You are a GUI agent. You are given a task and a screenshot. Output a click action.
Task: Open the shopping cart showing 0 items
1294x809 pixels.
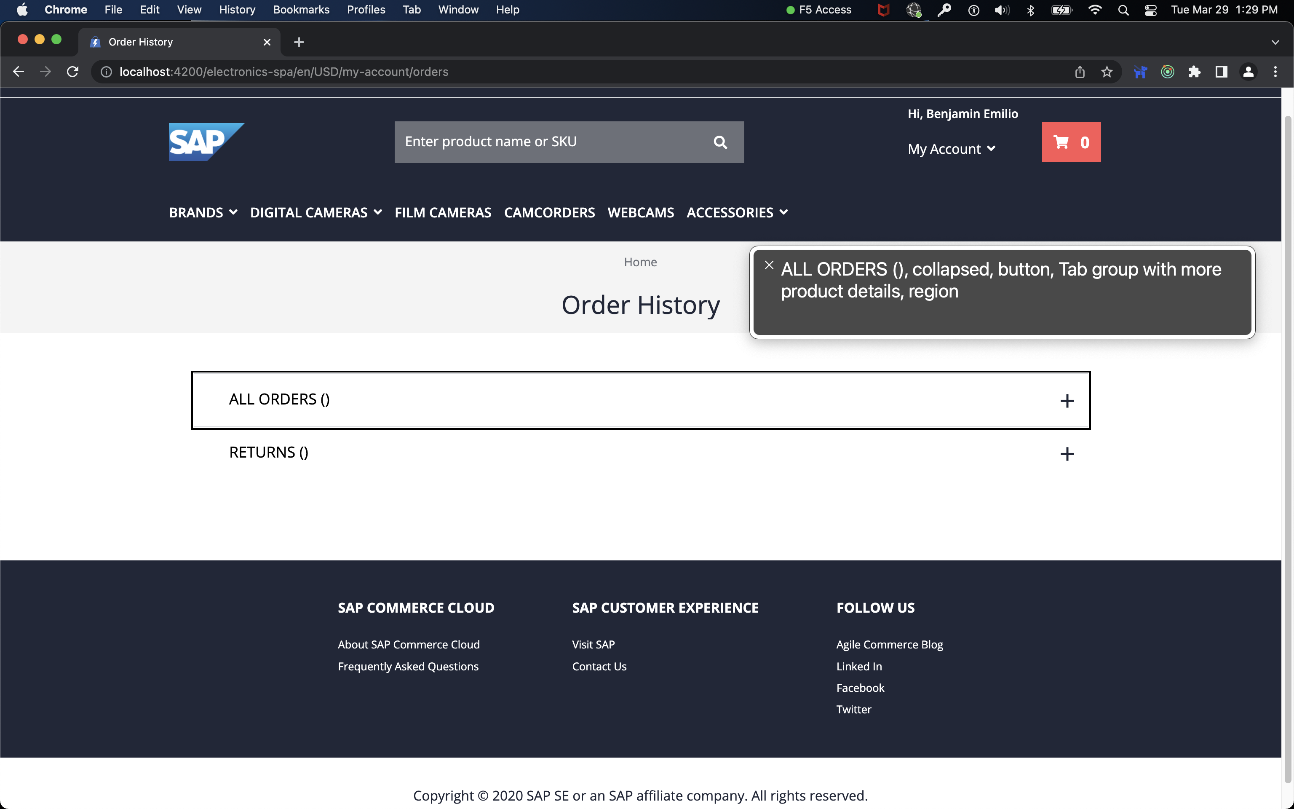click(x=1071, y=142)
